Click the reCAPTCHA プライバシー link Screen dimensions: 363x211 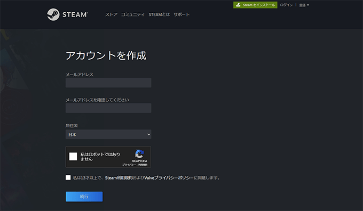click(129, 165)
